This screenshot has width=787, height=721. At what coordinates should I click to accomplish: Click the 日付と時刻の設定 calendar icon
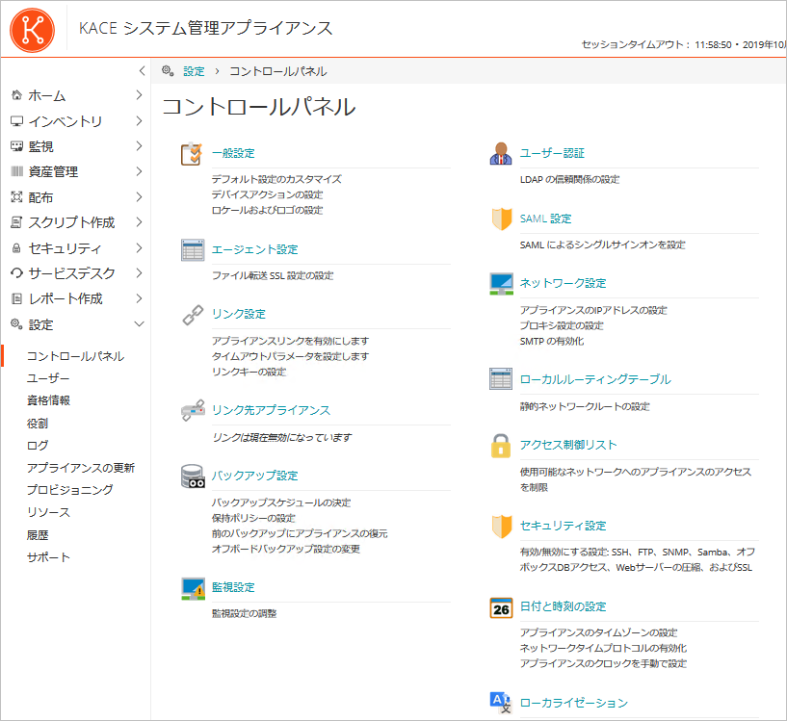(x=501, y=607)
